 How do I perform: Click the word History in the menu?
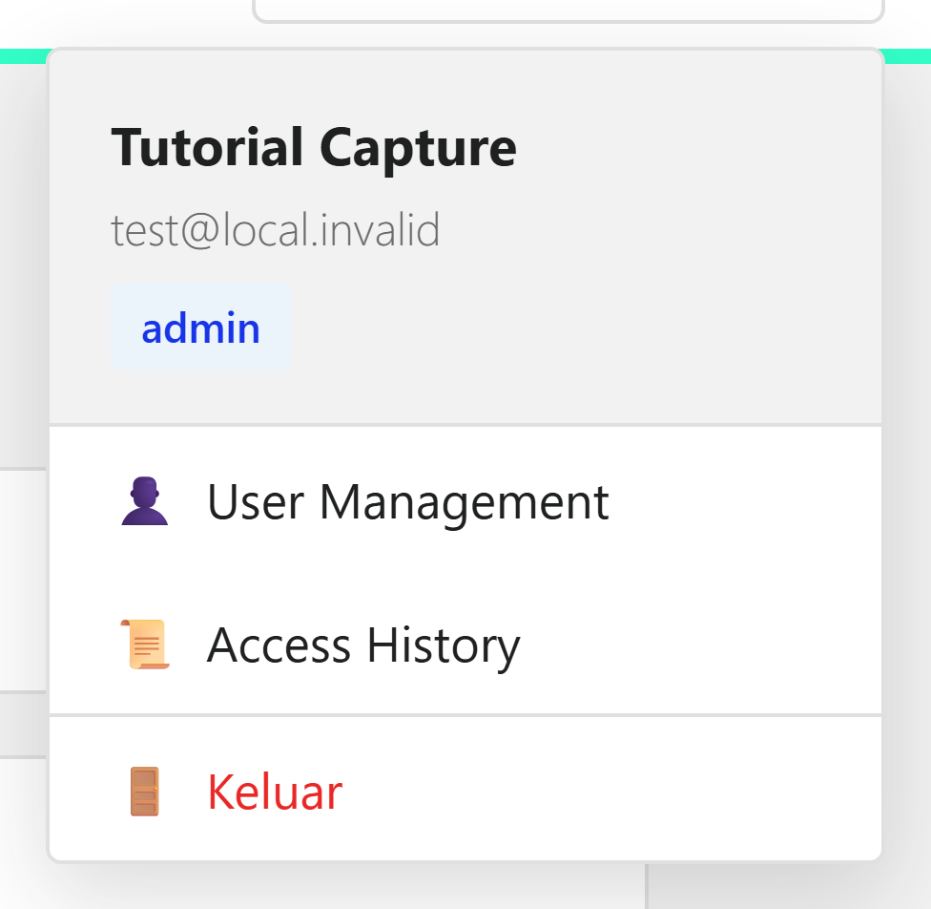tap(443, 646)
